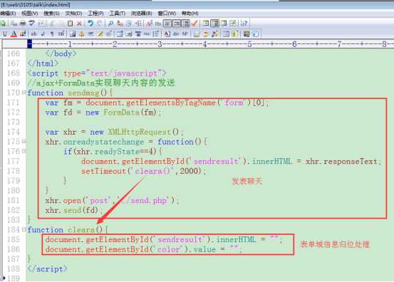Click the Hex viewer icon
Viewport: 394px width, 282px height.
tap(158, 23)
